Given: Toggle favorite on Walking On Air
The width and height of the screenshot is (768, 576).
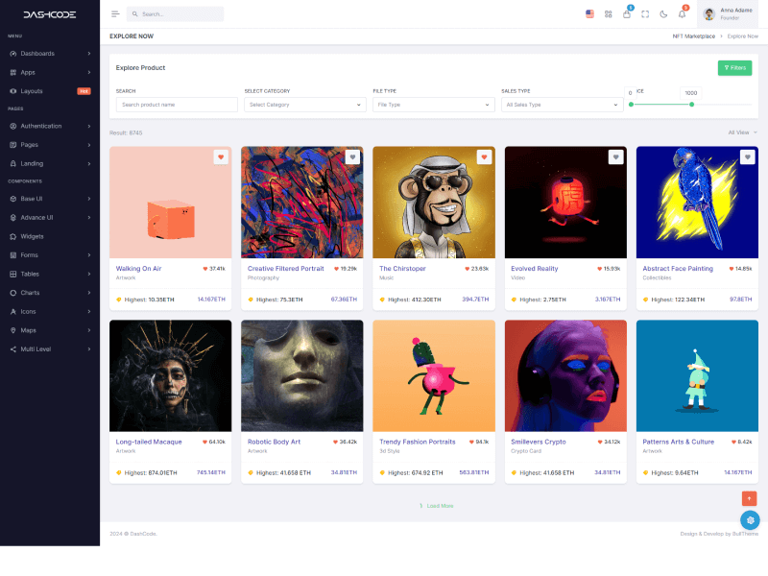Looking at the screenshot, I should 220,156.
